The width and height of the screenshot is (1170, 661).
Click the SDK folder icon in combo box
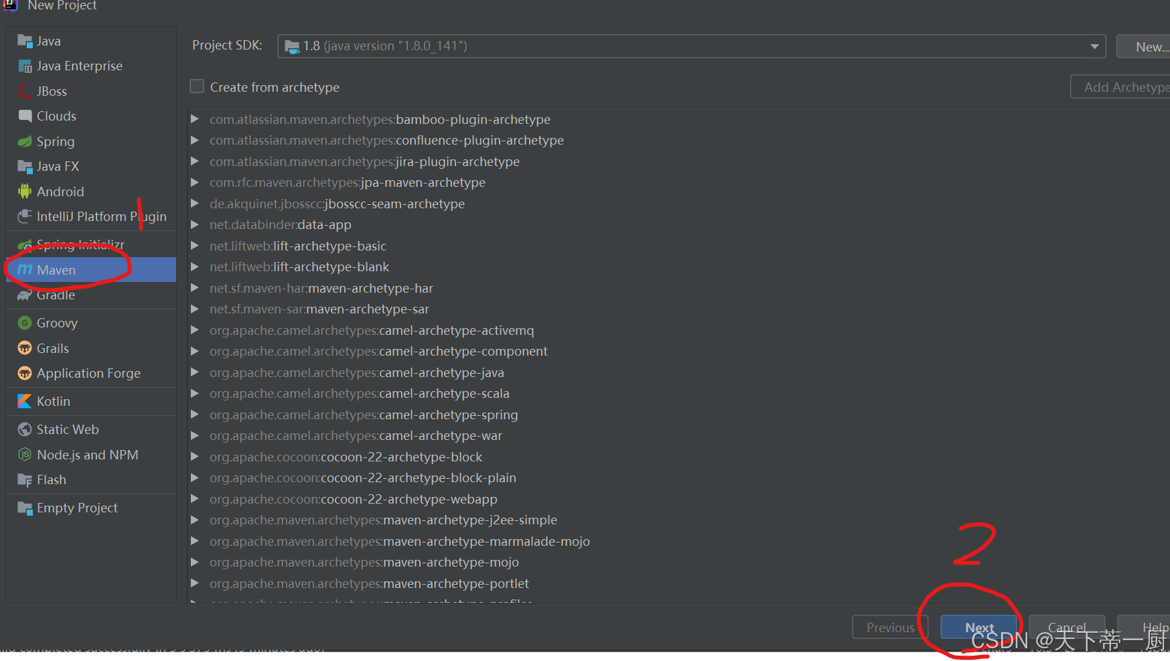[292, 46]
